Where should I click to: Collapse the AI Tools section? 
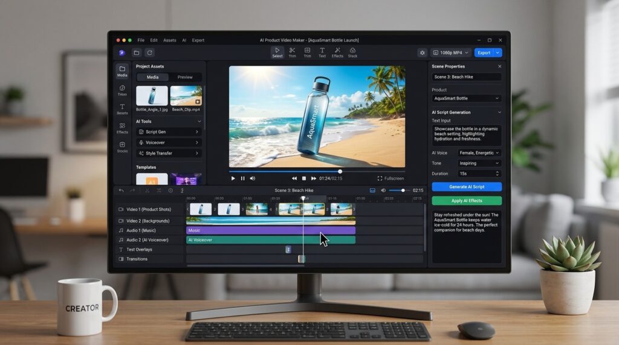(x=199, y=121)
